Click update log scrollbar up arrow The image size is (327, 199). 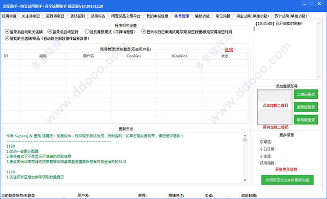coord(245,136)
